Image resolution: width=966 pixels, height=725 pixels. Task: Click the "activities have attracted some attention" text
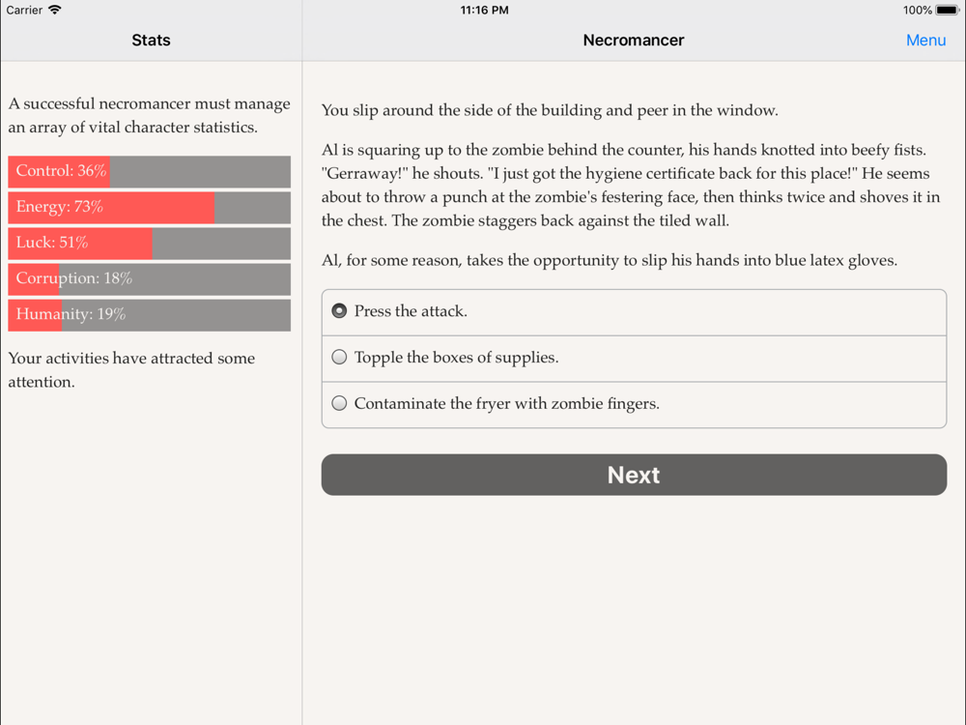coord(131,370)
